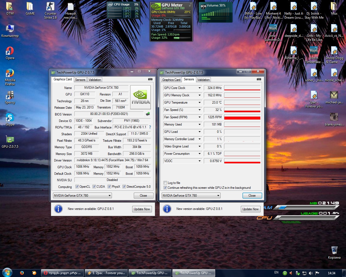346x277 pixels.
Task: Click the Bus Interface question mark icon
Action: pyautogui.click(x=150, y=127)
